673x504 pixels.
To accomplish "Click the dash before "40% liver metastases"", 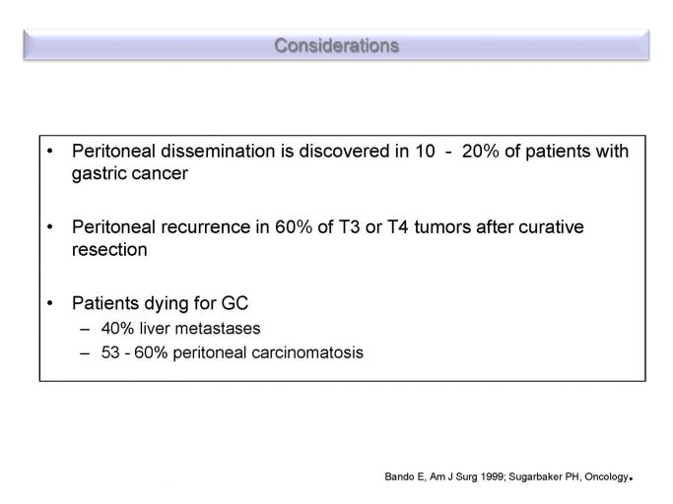I will click(x=85, y=330).
